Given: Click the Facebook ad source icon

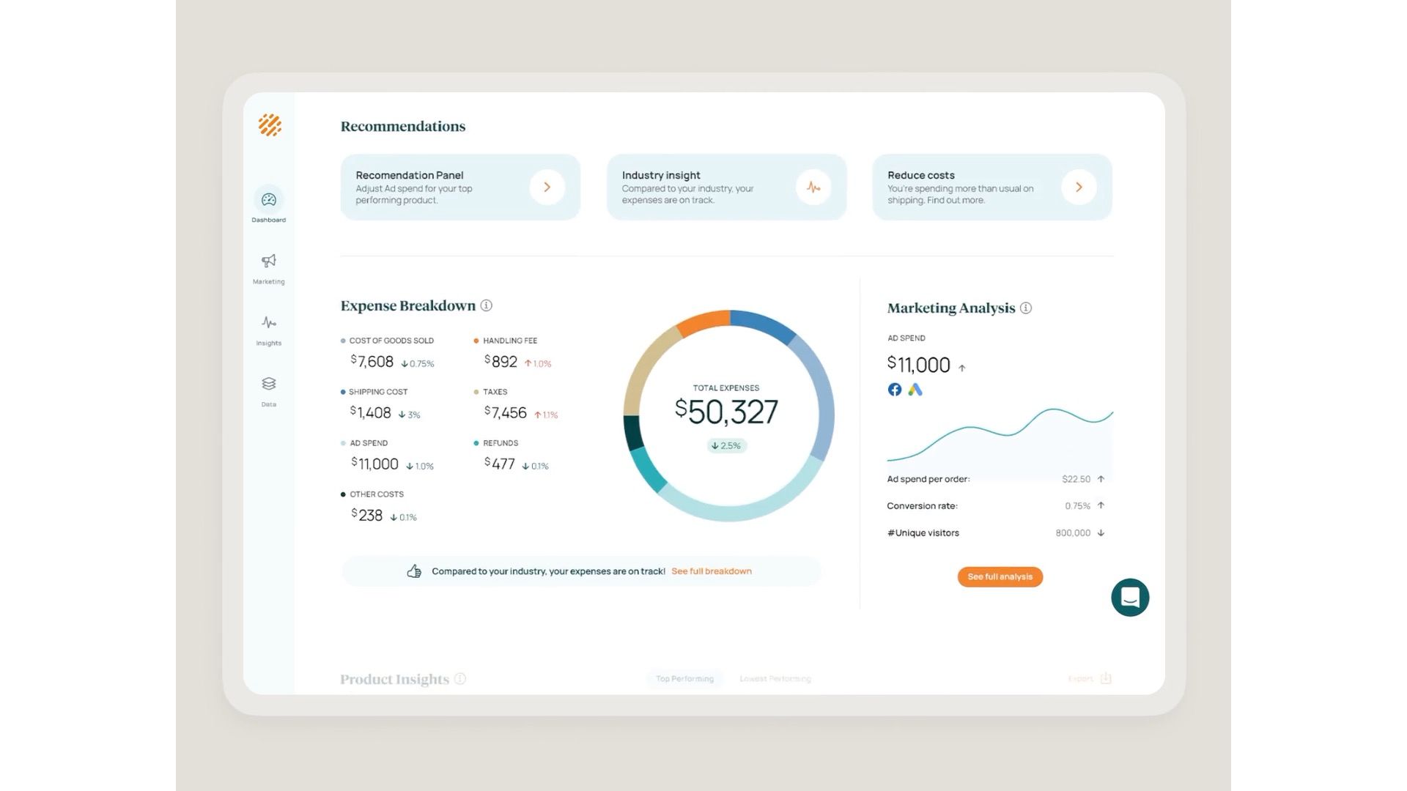Looking at the screenshot, I should (895, 390).
